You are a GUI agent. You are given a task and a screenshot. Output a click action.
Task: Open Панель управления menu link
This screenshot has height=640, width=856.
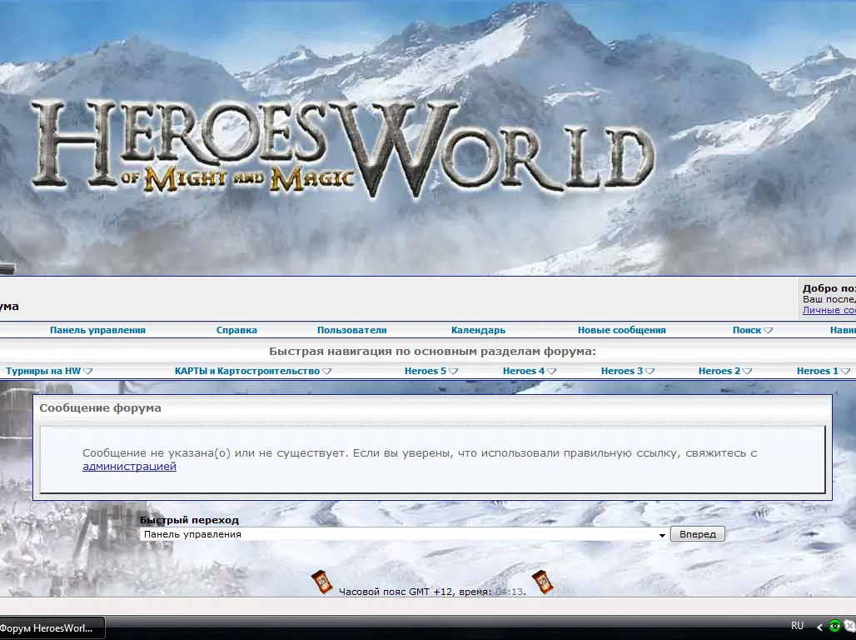[97, 330]
